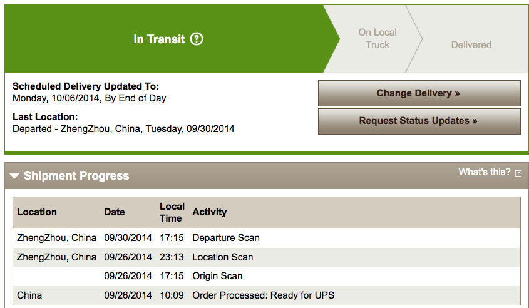Click the Local Time column header
The image size is (529, 308).
[x=172, y=212]
